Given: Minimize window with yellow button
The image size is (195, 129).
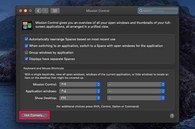Looking at the screenshot, I should point(25,11).
